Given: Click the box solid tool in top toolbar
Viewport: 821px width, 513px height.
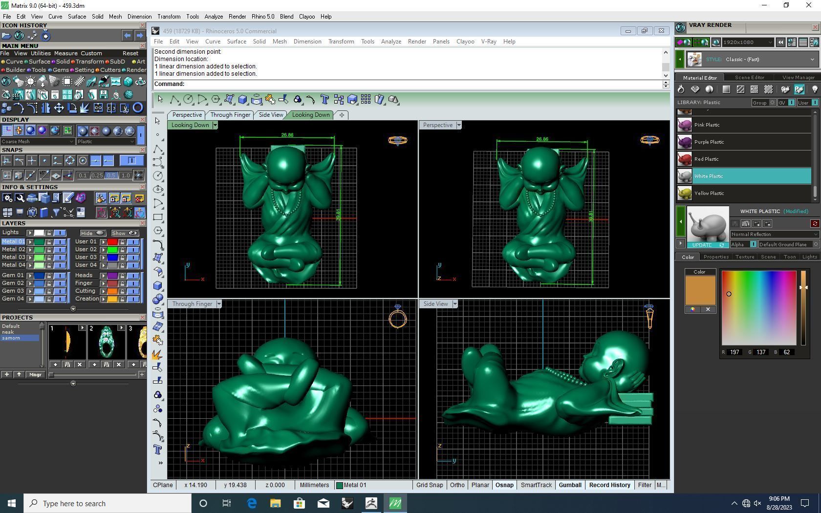Looking at the screenshot, I should click(x=243, y=100).
